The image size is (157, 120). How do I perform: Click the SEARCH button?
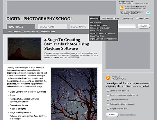[x=144, y=26]
